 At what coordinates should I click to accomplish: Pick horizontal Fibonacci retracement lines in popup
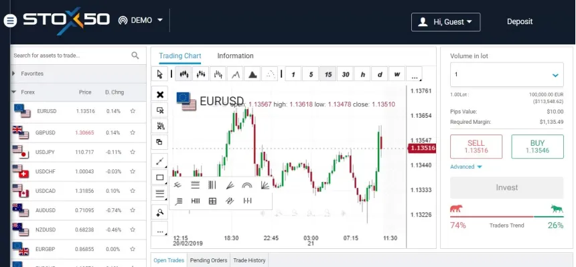click(196, 185)
